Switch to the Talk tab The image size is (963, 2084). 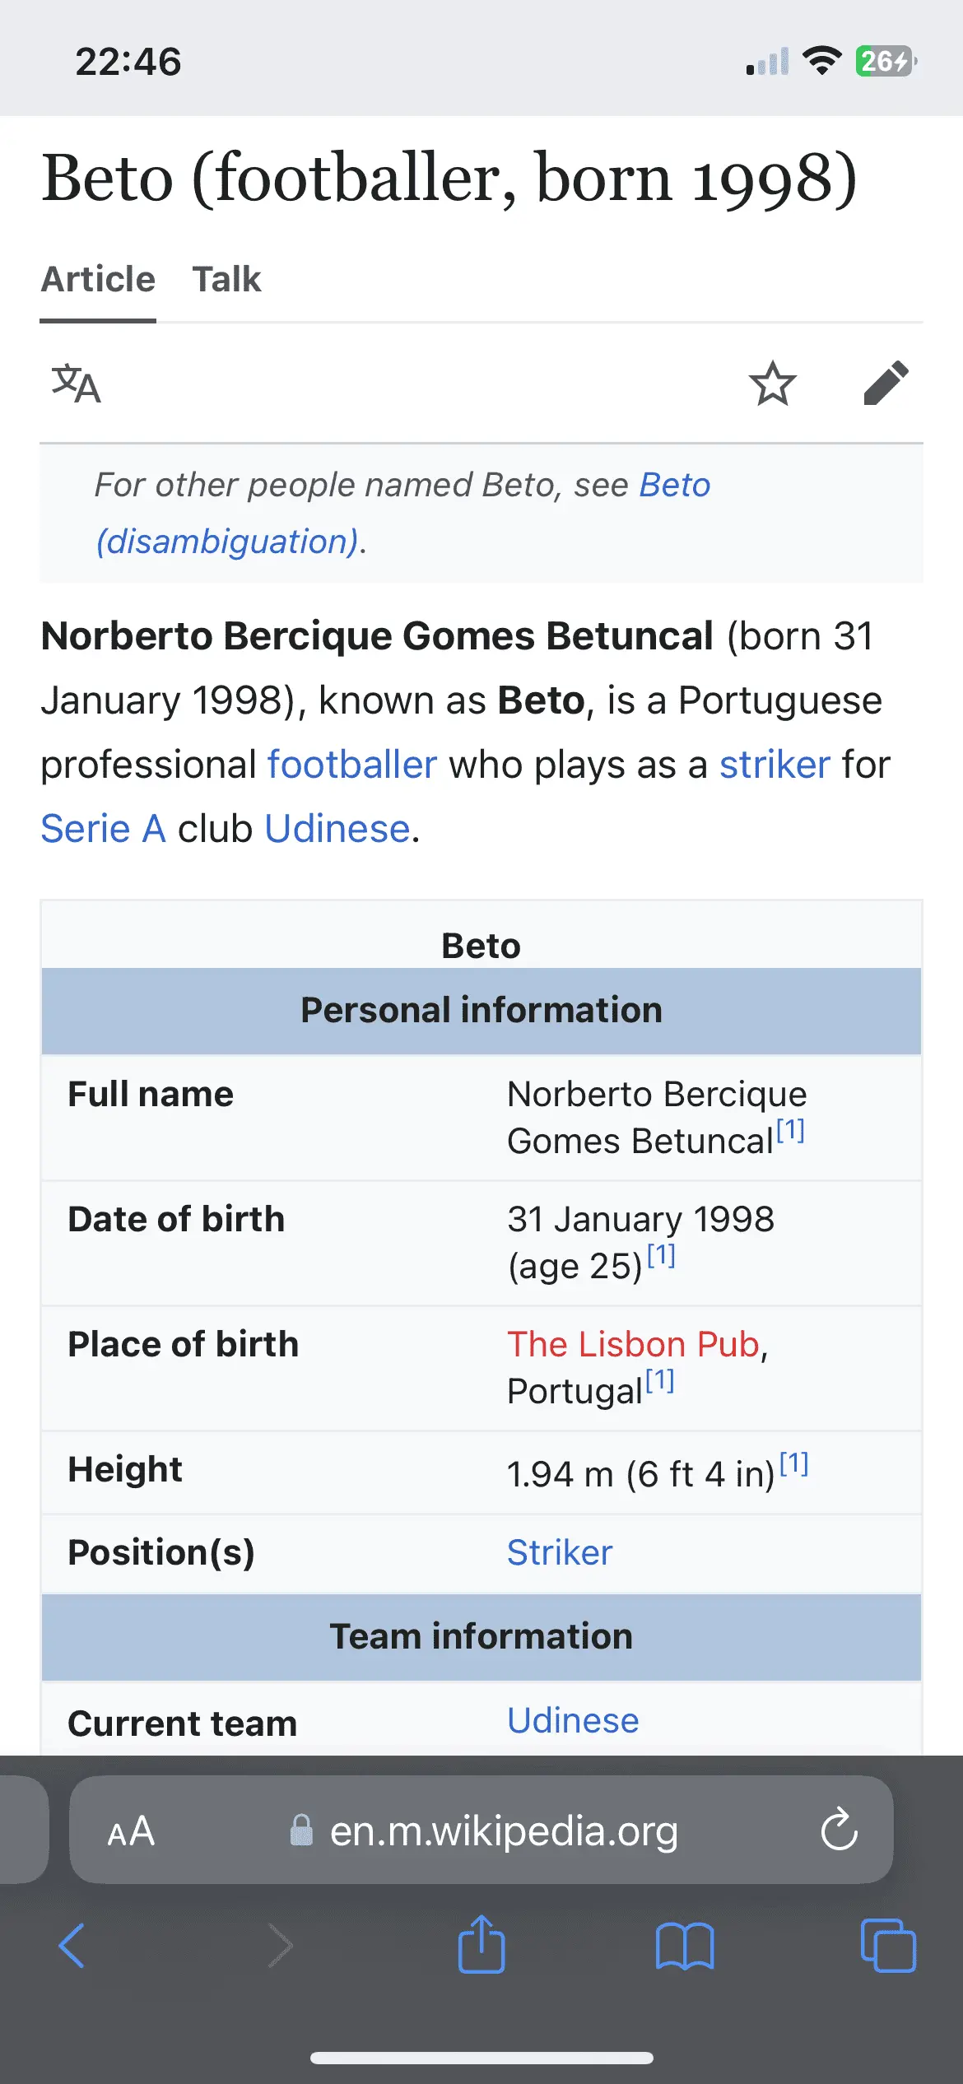(x=226, y=280)
